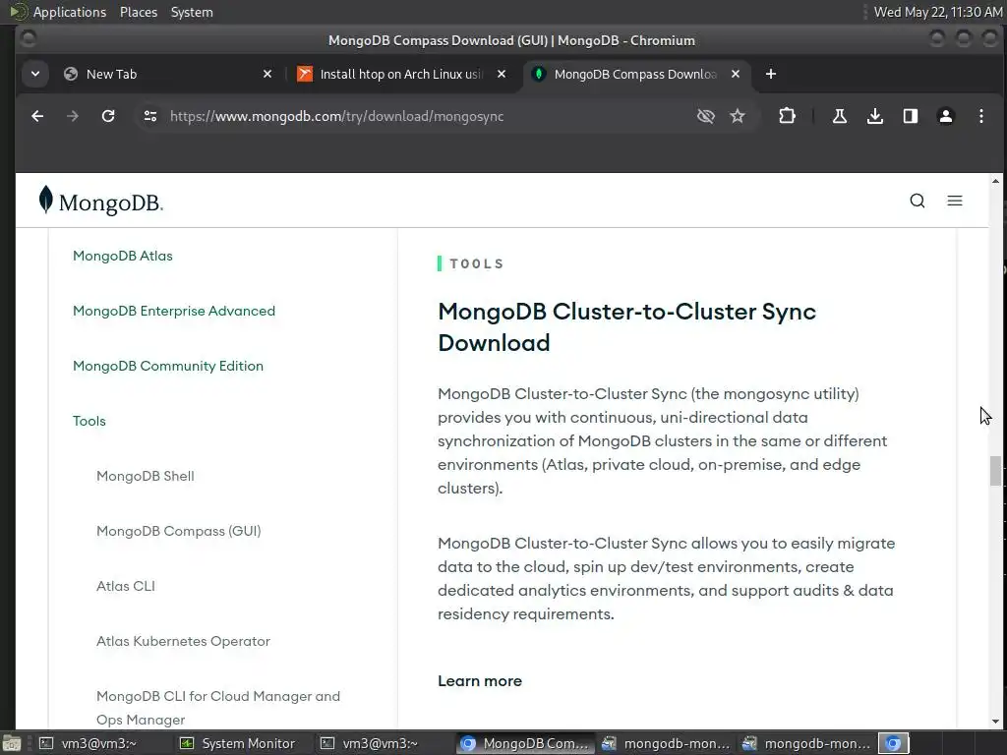The image size is (1007, 755).
Task: Select Atlas CLI in sidebar
Action: [x=126, y=586]
